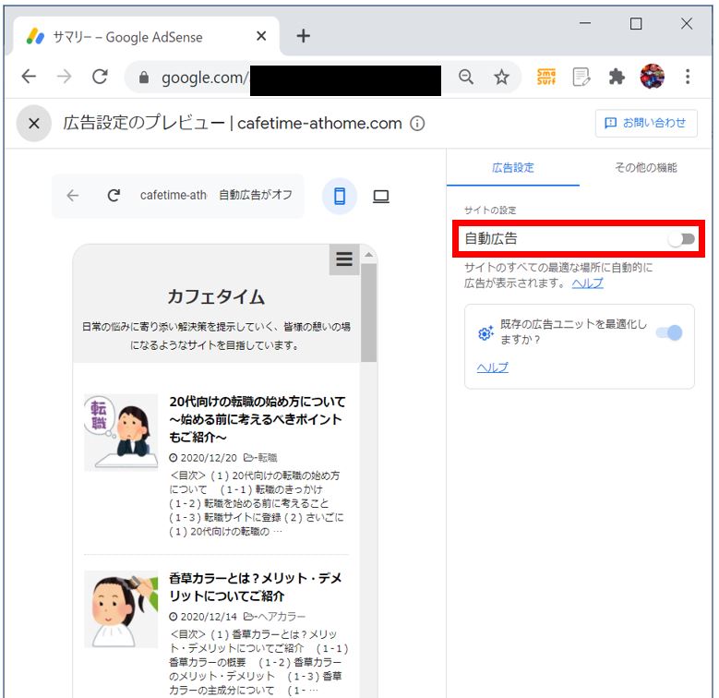This screenshot has width=719, height=698.
Task: Open Chrome's three-dot menu
Action: pos(688,78)
